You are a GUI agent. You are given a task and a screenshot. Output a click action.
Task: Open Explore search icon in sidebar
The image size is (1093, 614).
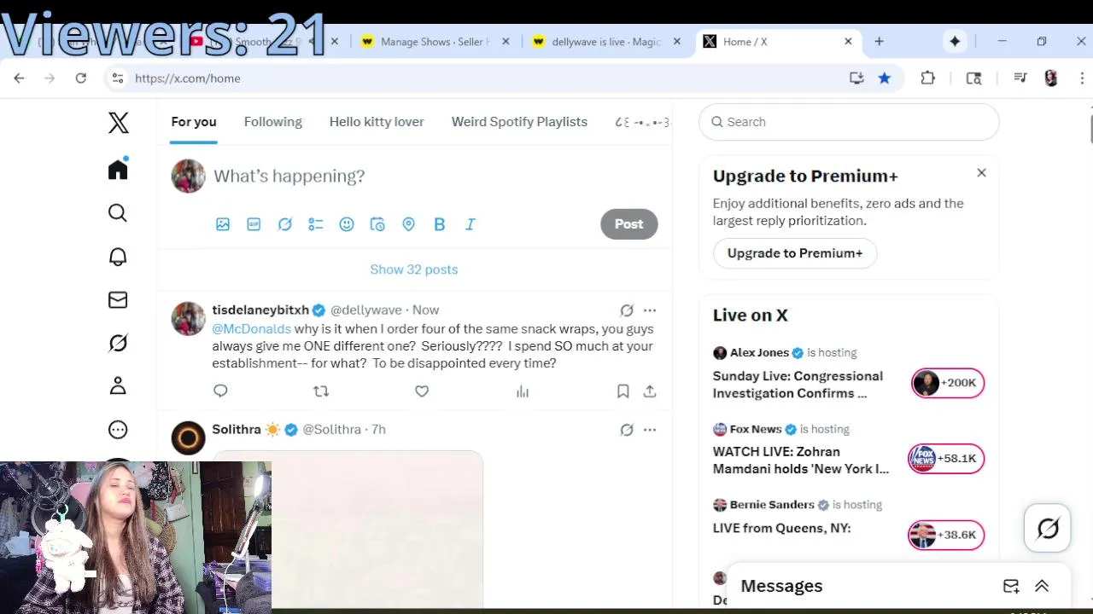tap(118, 213)
